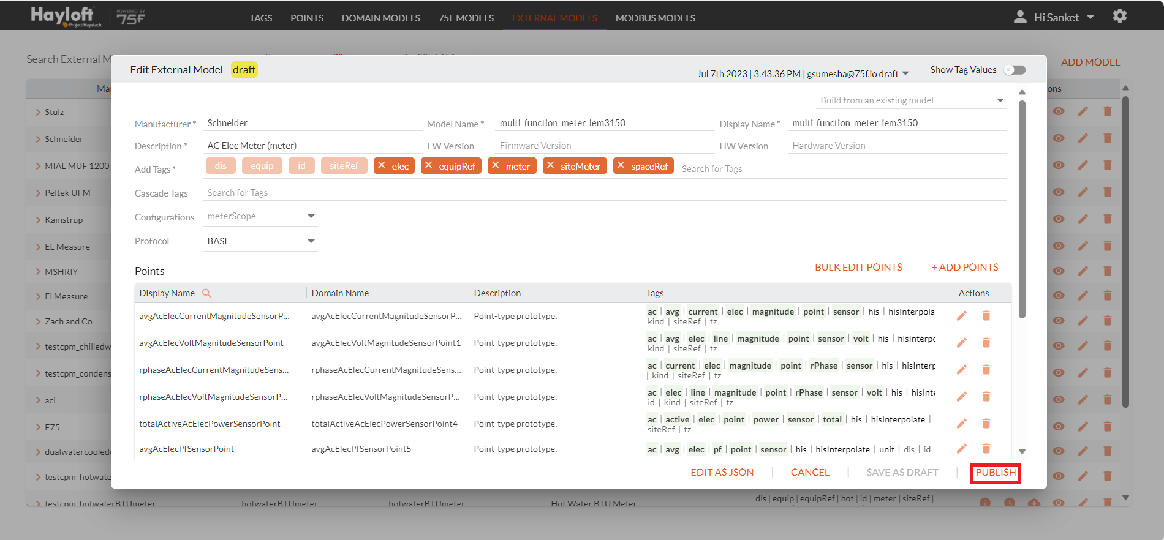Delete avgAcElecCurrentMagnitudeSensorP point with trash icon

pos(986,316)
